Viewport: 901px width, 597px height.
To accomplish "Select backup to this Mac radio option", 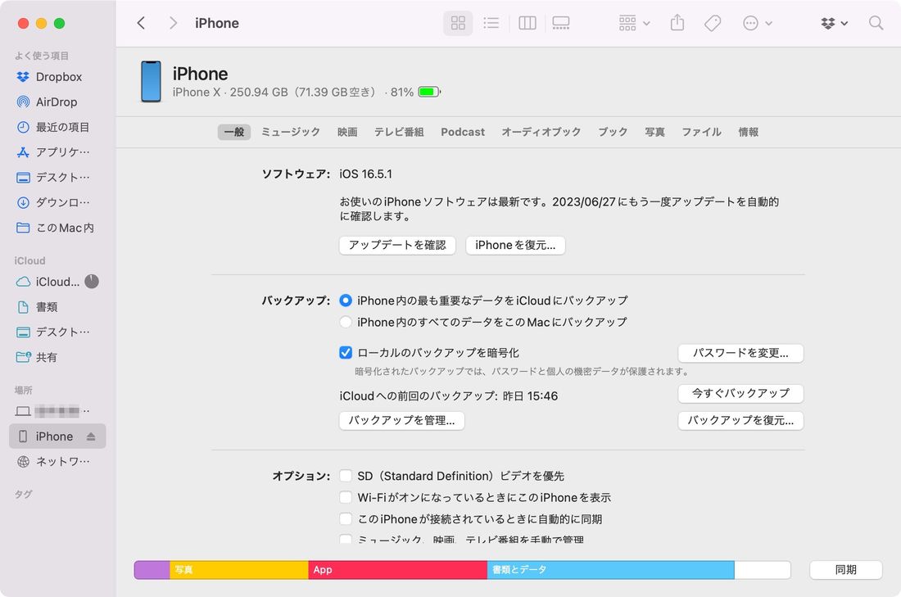I will coord(346,323).
